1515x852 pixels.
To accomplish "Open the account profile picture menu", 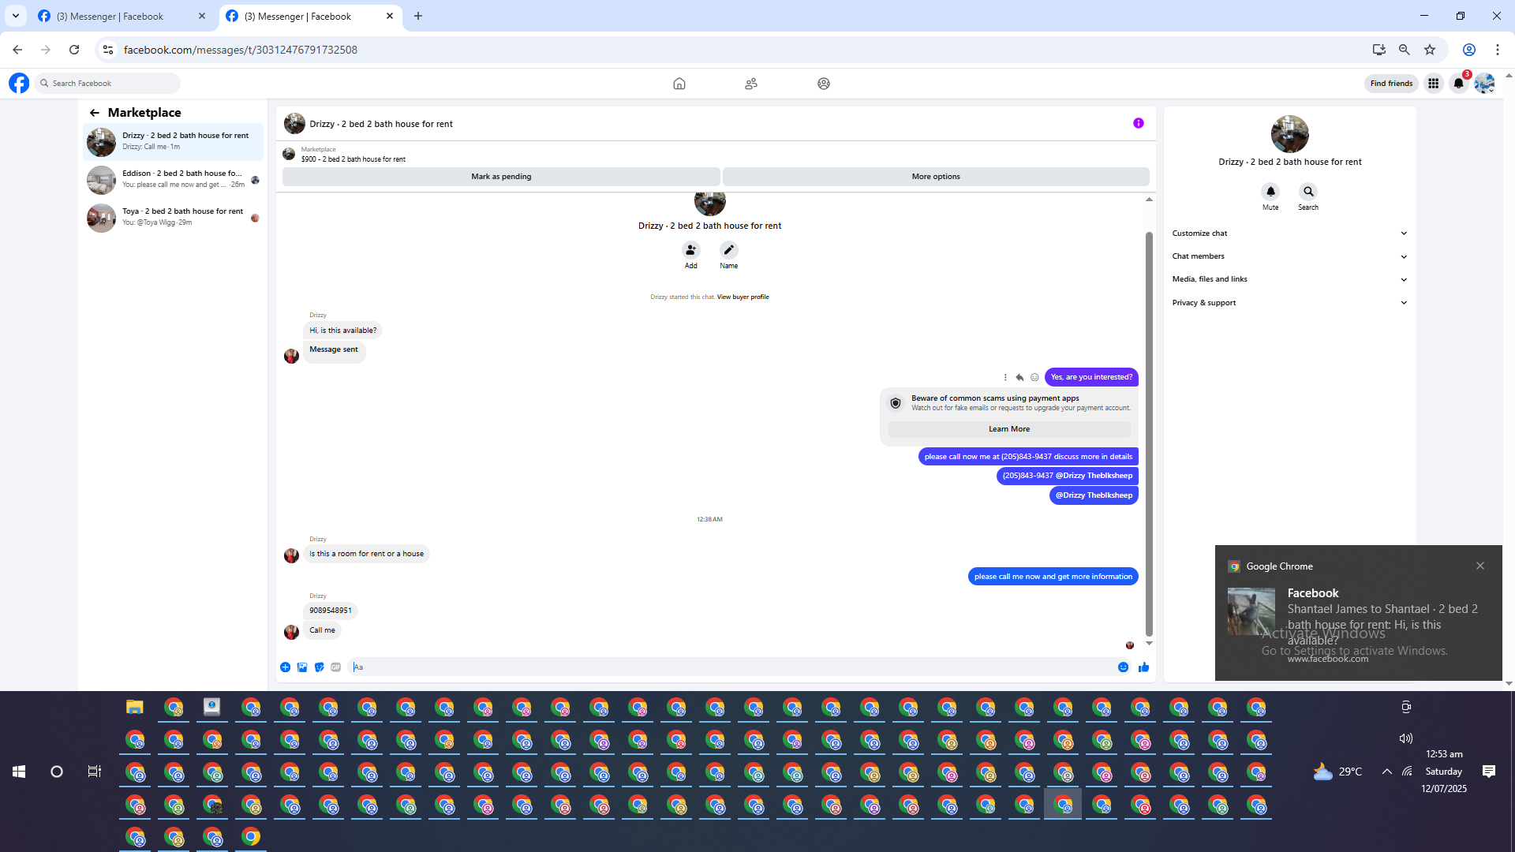I will click(1484, 84).
